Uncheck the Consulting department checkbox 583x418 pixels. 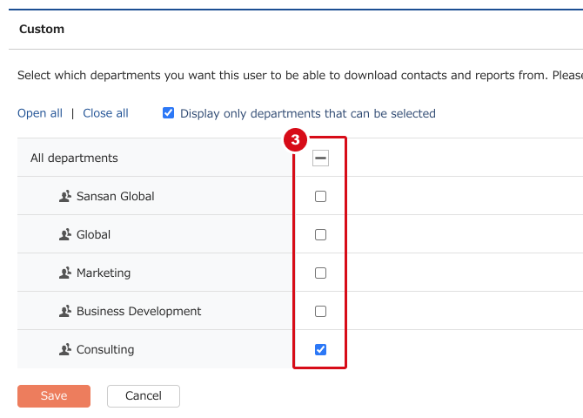click(320, 349)
